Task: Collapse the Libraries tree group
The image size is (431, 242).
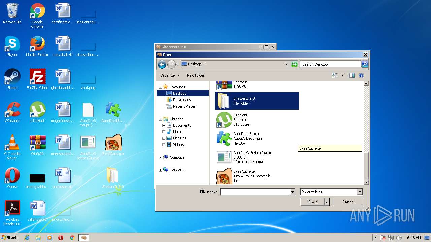Action: point(160,119)
